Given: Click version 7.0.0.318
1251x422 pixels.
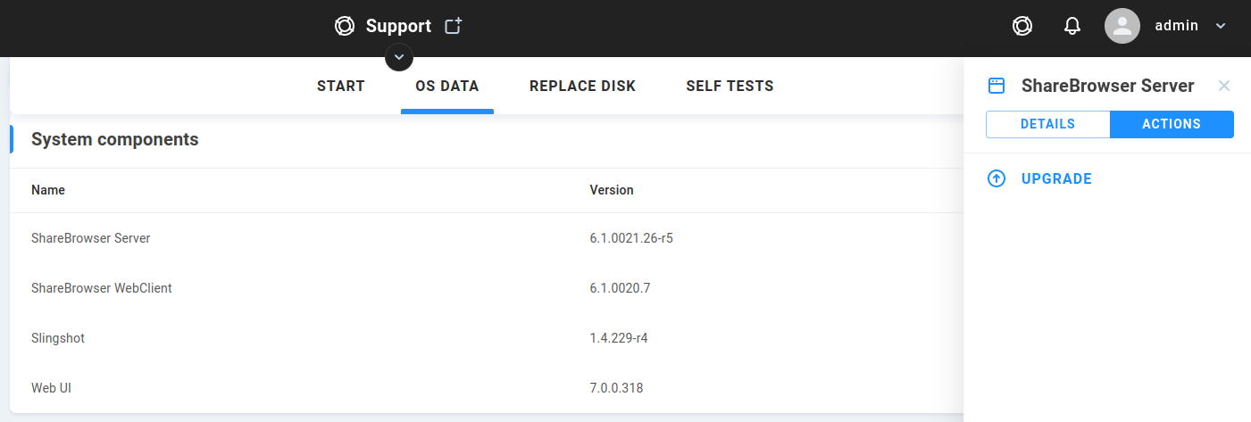Looking at the screenshot, I should click(616, 388).
